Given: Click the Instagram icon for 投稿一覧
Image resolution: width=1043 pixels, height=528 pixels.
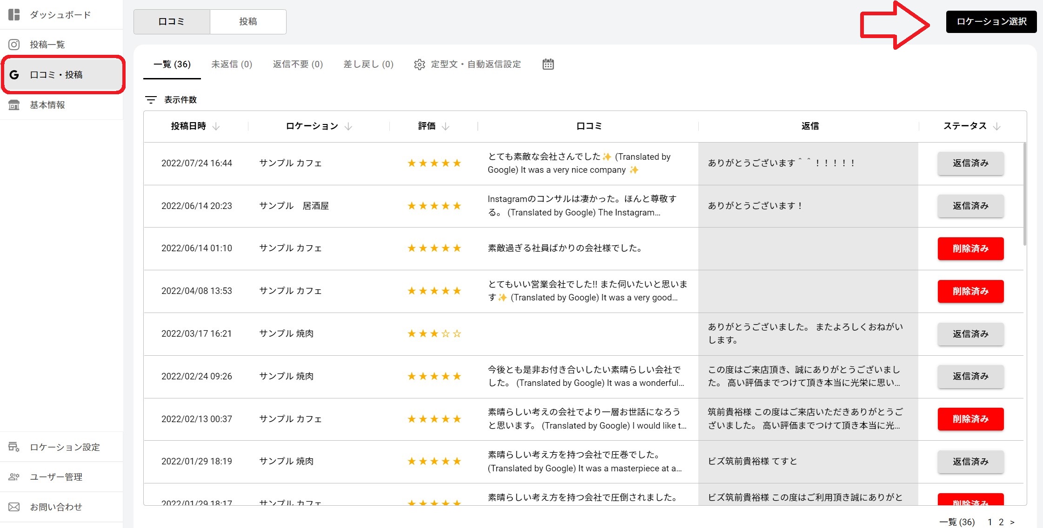Looking at the screenshot, I should pos(14,45).
